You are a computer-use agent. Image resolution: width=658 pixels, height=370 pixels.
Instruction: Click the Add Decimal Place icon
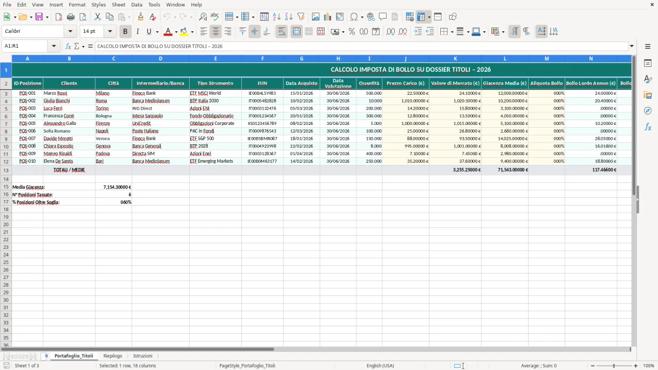391,32
